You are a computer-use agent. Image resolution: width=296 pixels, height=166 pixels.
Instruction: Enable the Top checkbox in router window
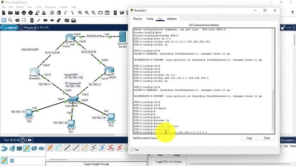(132, 150)
